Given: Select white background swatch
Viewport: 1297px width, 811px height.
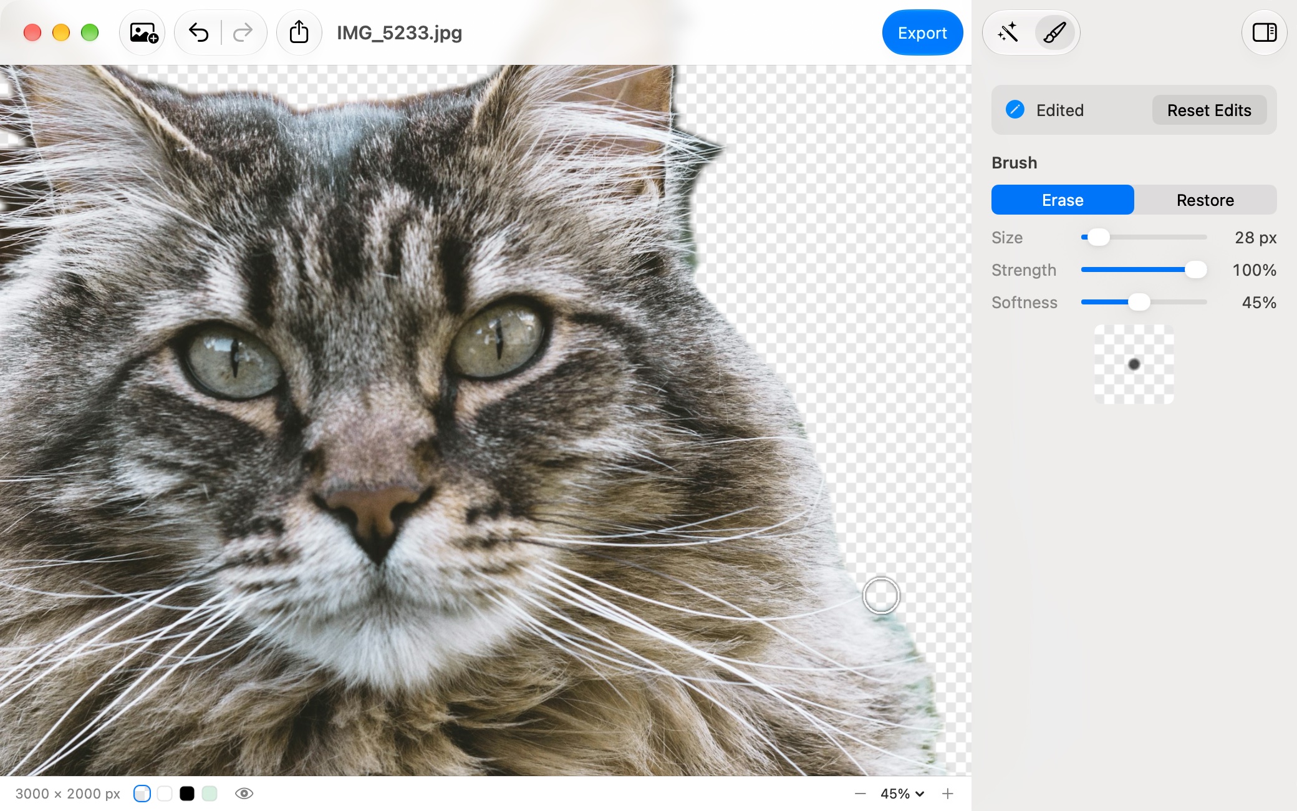Looking at the screenshot, I should [165, 794].
